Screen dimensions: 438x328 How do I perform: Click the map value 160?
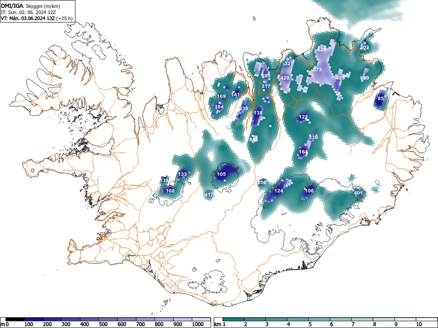click(x=170, y=191)
